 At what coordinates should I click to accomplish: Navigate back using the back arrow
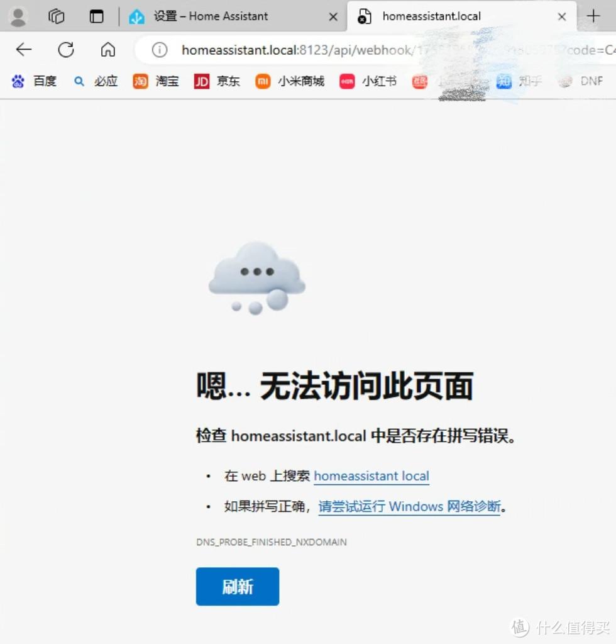[x=23, y=50]
